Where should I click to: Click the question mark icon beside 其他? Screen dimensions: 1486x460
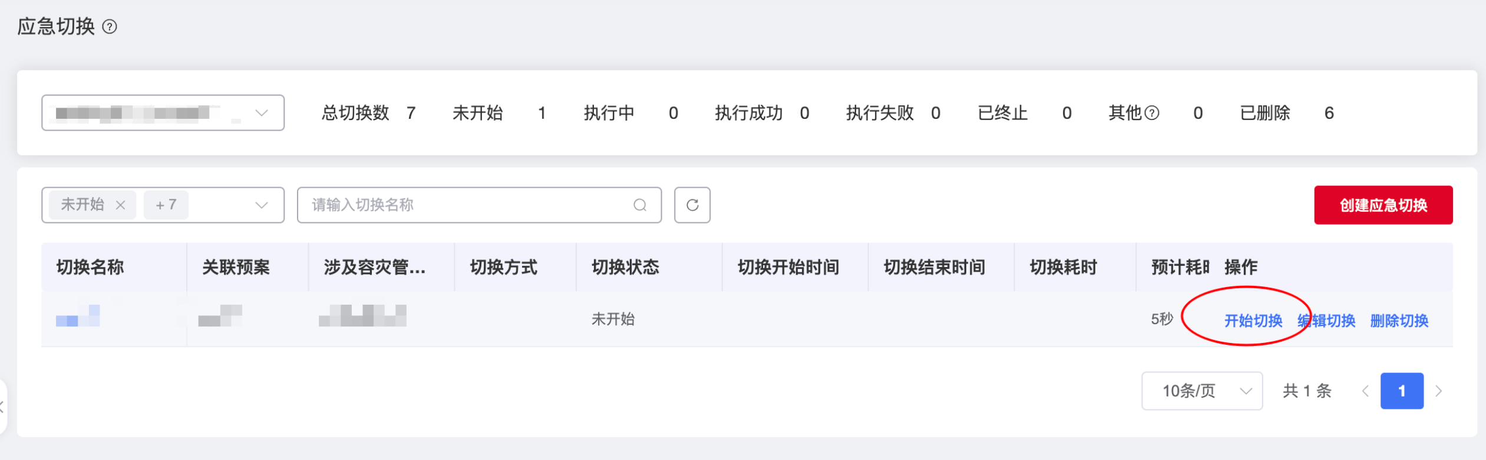coord(1152,113)
